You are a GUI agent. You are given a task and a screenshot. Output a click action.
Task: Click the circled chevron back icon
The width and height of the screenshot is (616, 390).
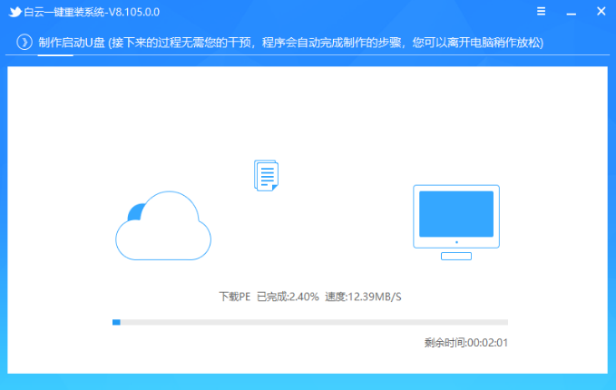pyautogui.click(x=24, y=44)
